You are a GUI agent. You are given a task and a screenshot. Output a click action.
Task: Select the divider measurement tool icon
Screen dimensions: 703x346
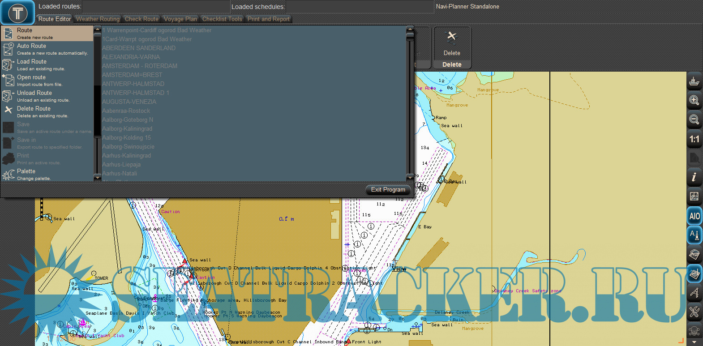point(694,293)
